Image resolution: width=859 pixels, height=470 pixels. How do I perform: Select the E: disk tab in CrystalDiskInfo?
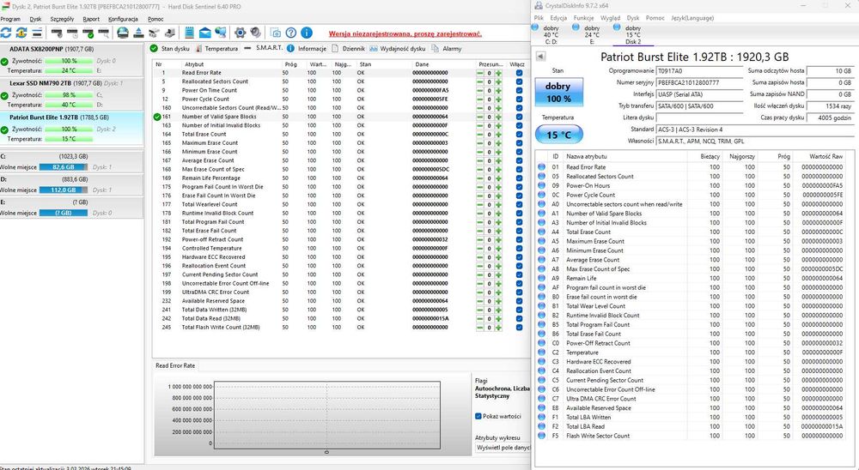592,34
